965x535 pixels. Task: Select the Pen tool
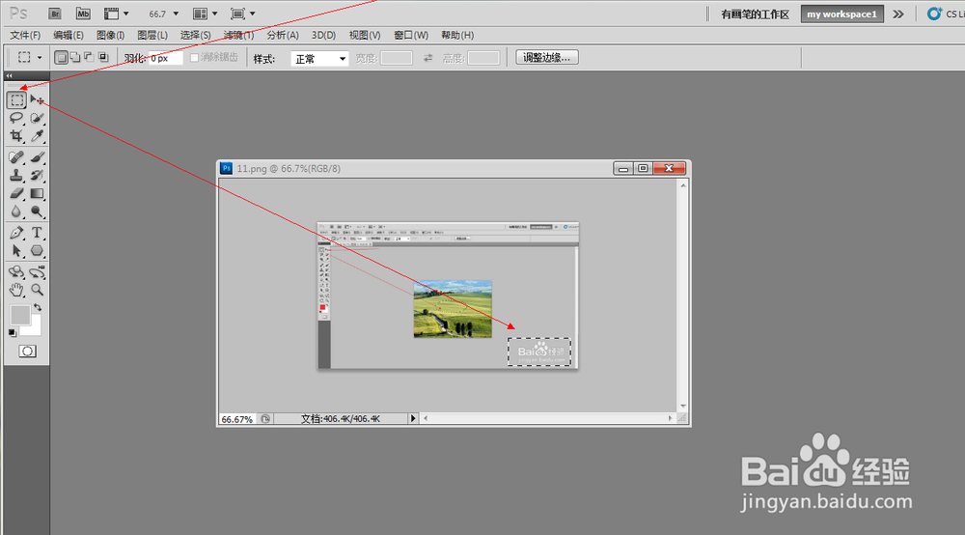click(x=16, y=233)
